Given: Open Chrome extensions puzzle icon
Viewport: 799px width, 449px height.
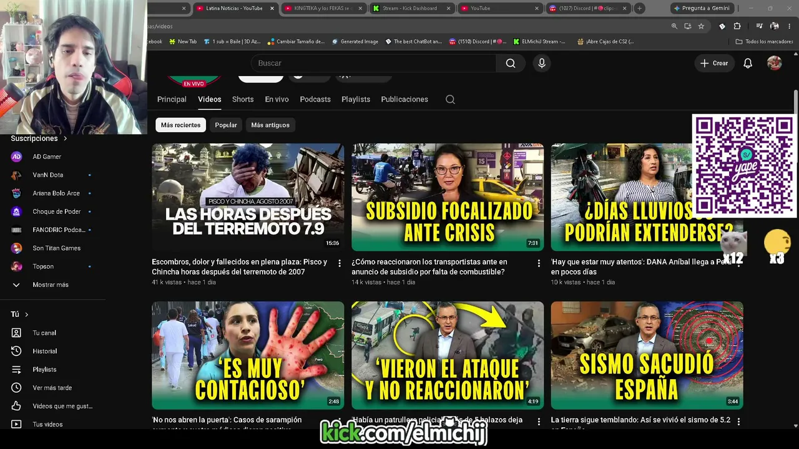Looking at the screenshot, I should click(x=737, y=26).
